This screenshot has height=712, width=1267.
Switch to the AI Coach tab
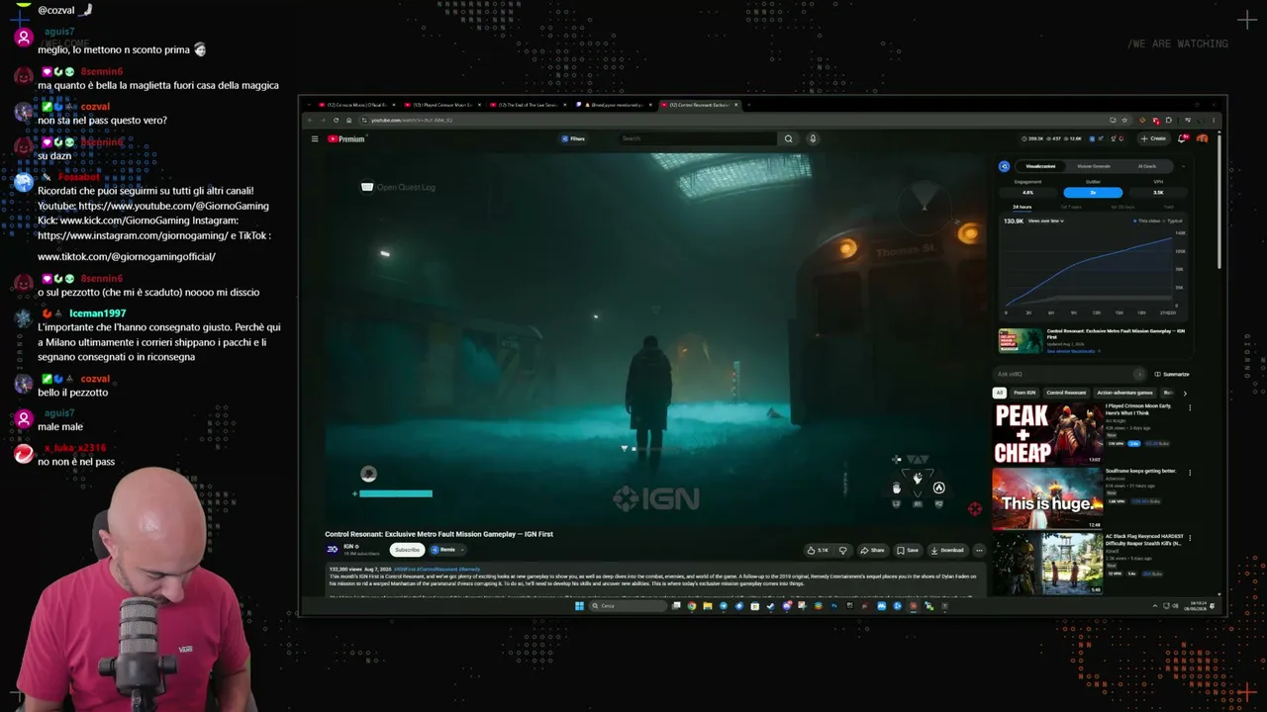click(1146, 166)
